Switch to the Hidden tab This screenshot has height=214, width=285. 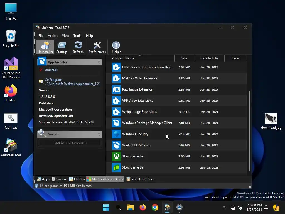[x=77, y=179]
